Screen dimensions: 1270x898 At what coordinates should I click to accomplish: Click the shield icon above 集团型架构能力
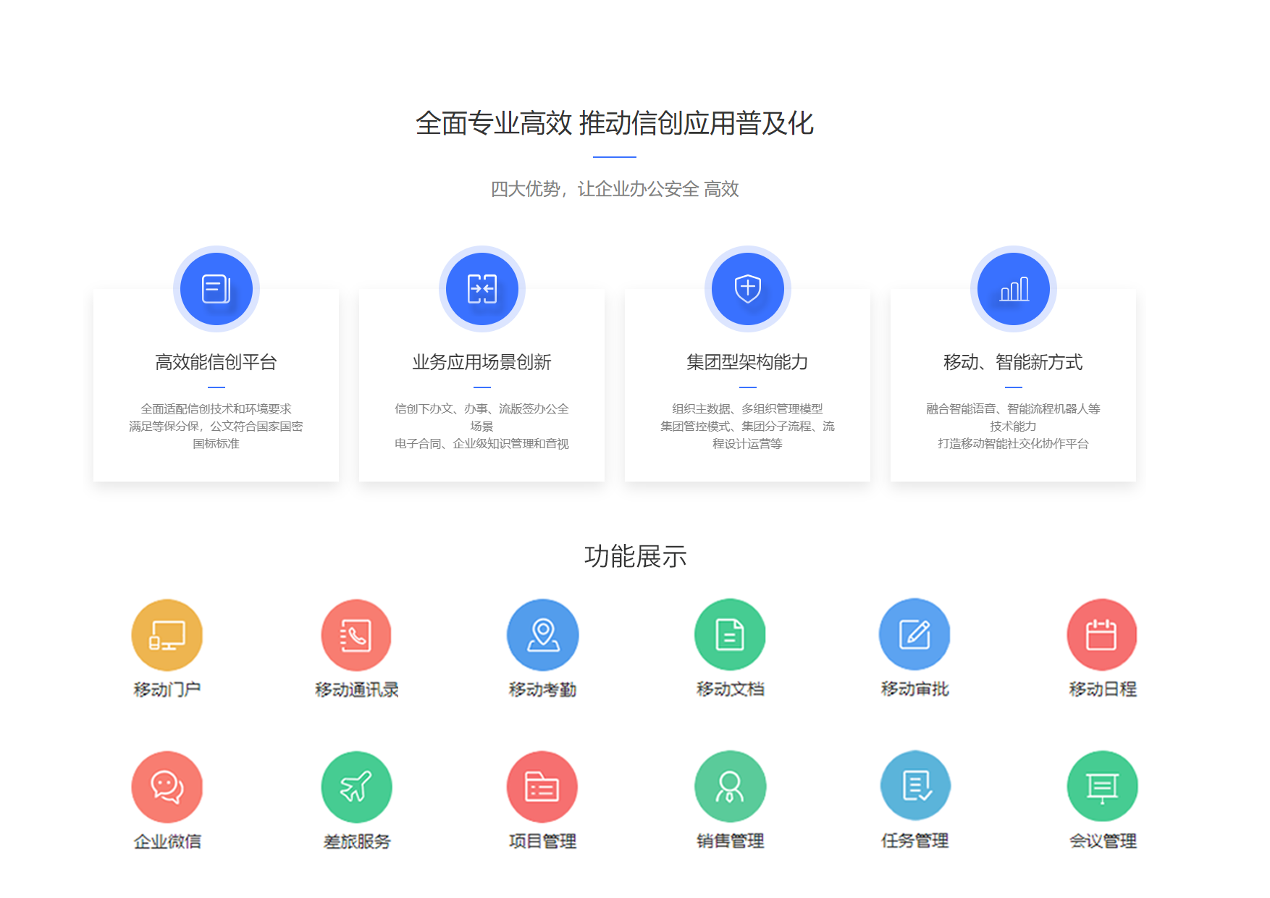[747, 289]
